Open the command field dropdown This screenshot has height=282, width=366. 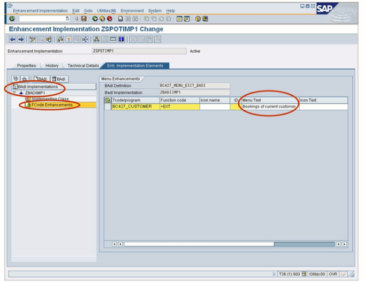[67, 19]
